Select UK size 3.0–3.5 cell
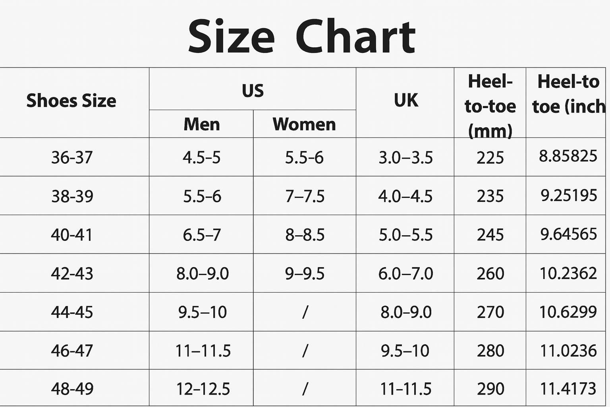 point(405,158)
